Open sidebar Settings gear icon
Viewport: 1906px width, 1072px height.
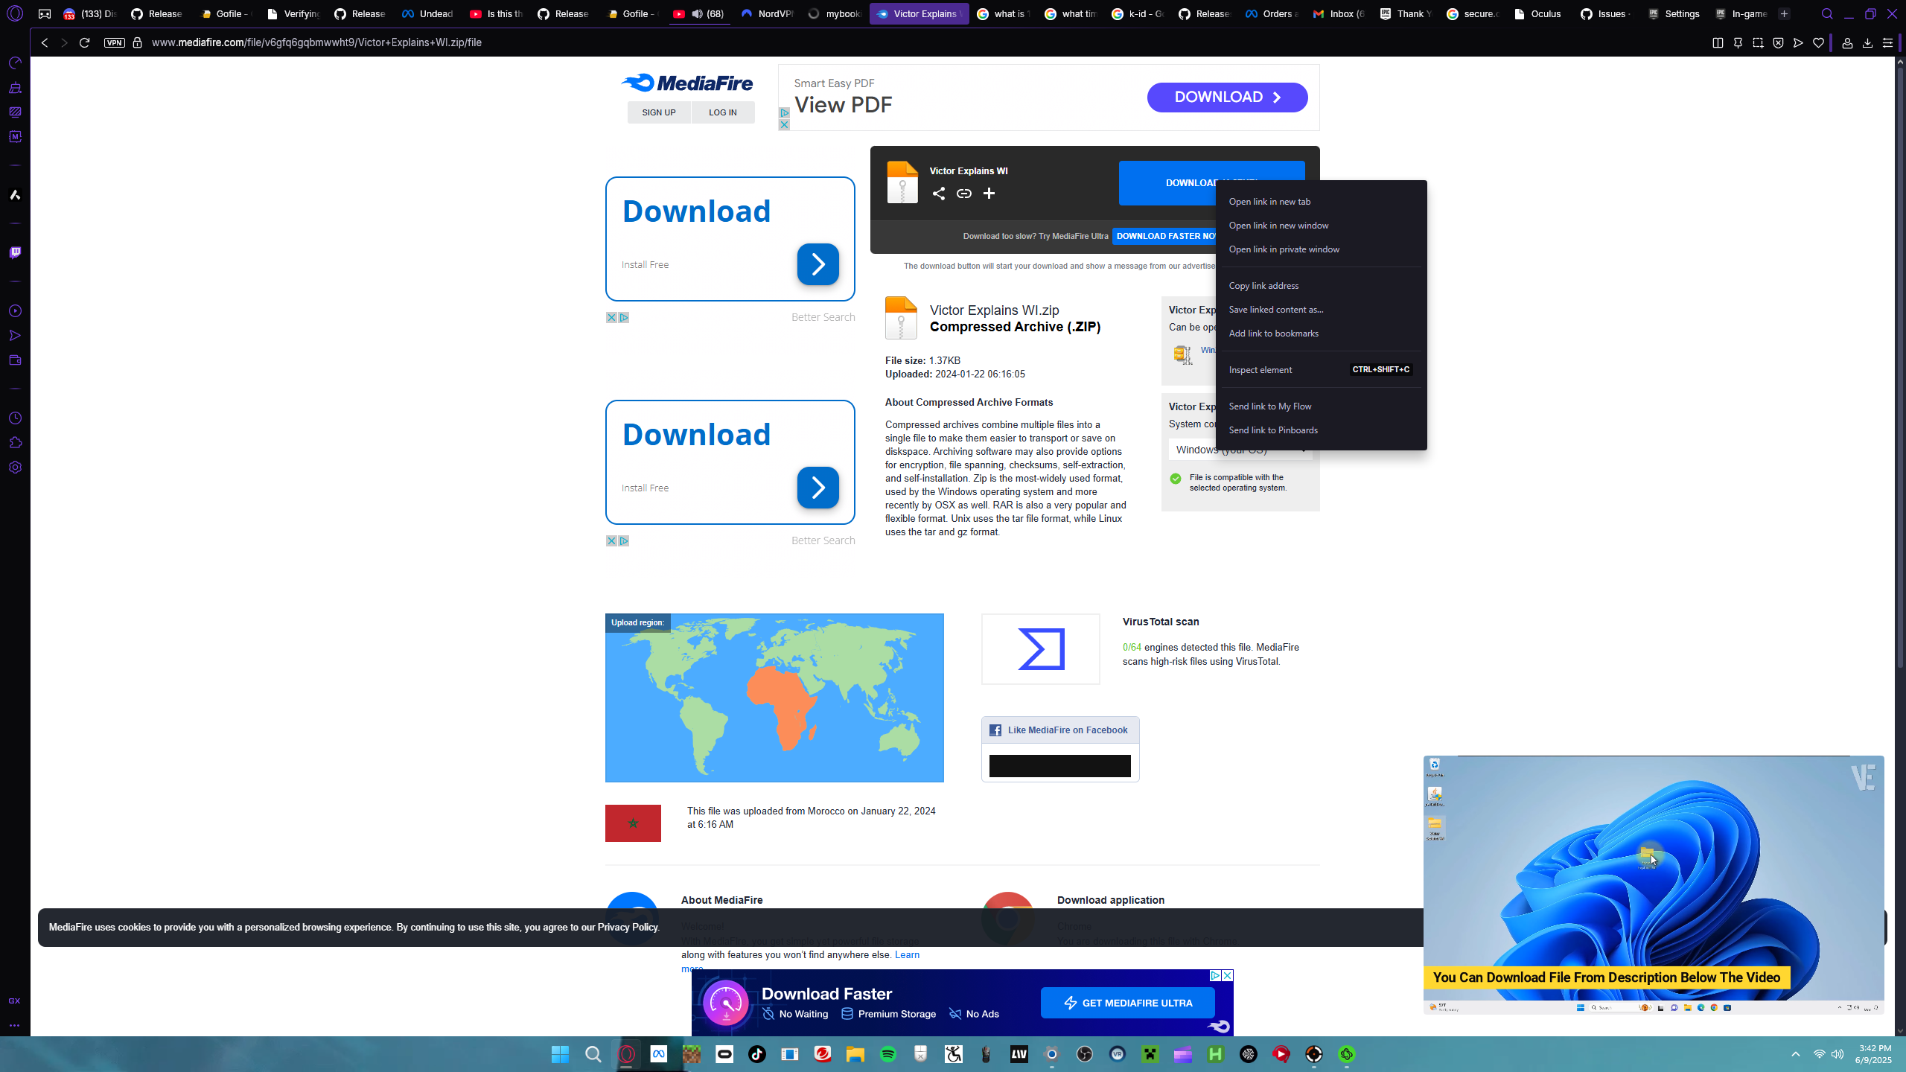(x=15, y=468)
